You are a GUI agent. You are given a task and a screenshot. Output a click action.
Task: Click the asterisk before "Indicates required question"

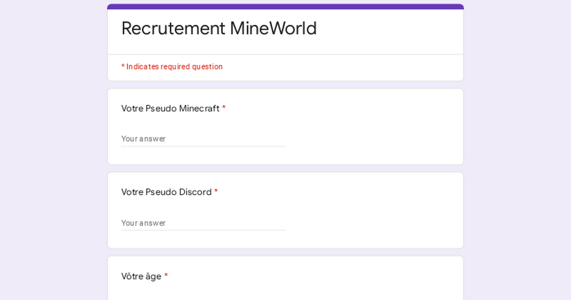[x=123, y=67]
